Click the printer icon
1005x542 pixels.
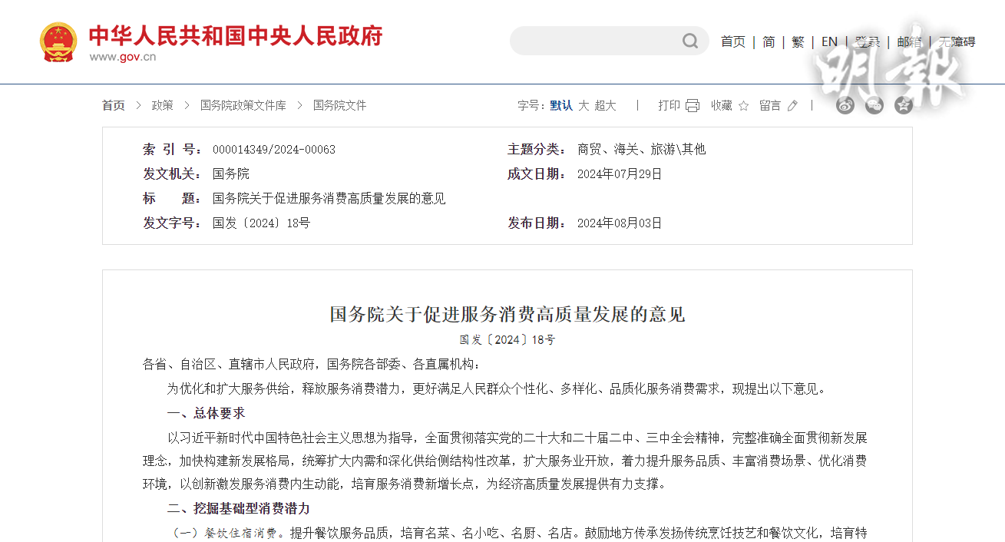pyautogui.click(x=693, y=106)
